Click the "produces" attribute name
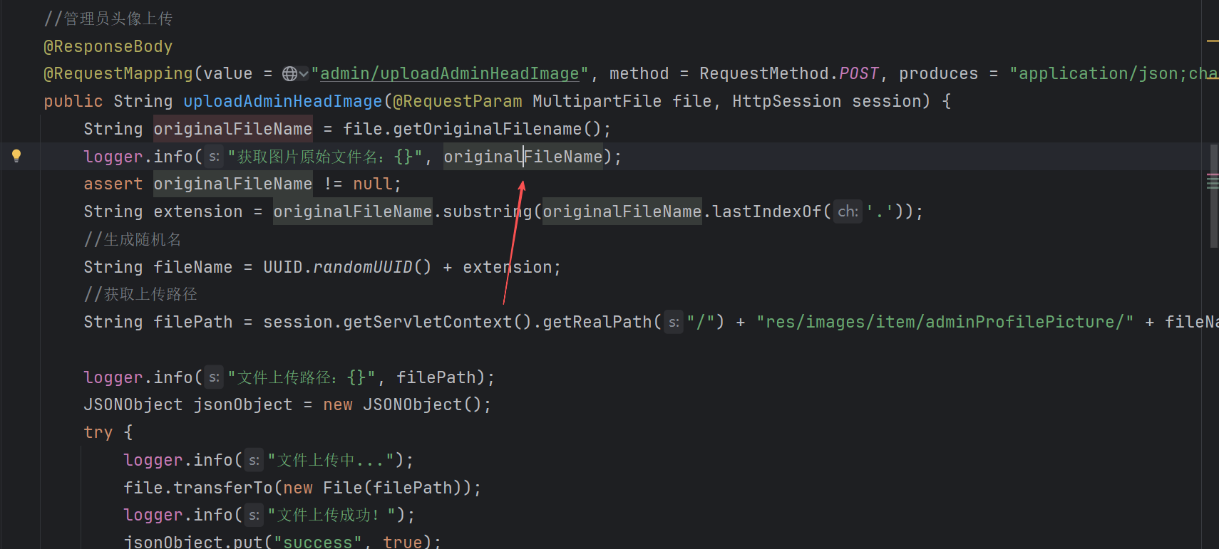The height and width of the screenshot is (549, 1219). click(x=939, y=73)
